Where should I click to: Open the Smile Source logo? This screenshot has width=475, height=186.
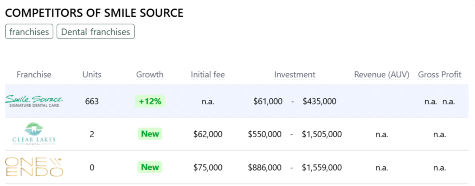coord(34,101)
